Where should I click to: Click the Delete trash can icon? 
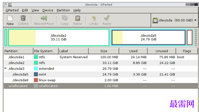coord(23,18)
